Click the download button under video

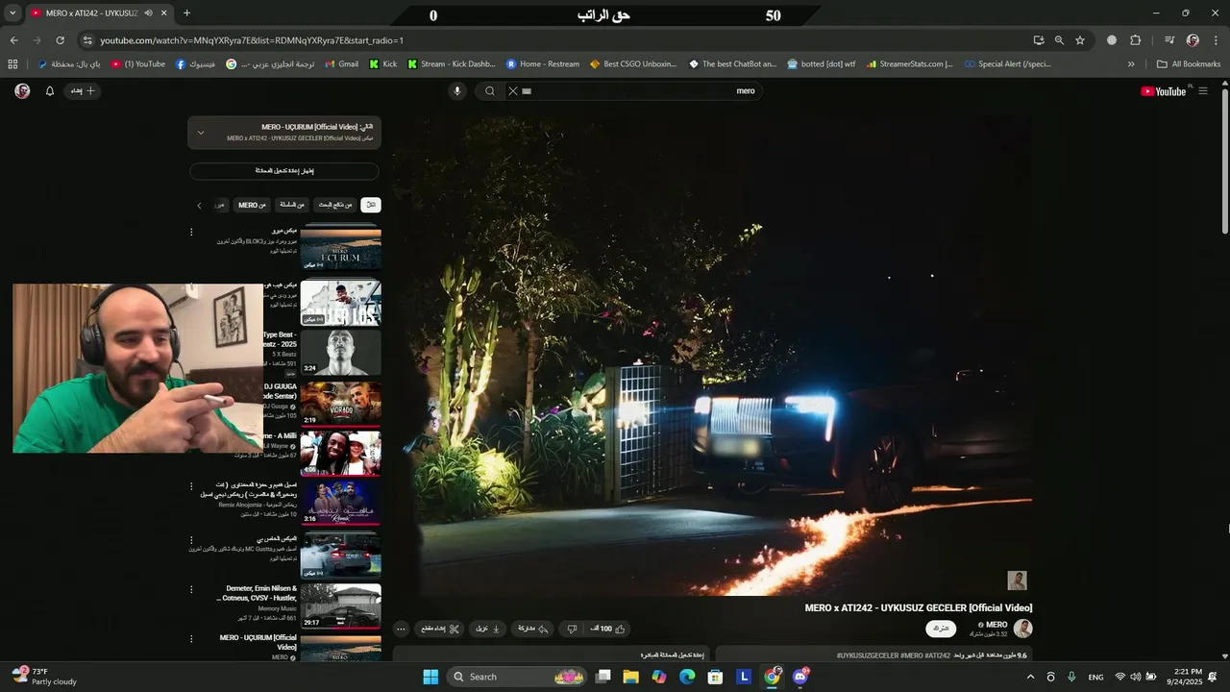487,629
